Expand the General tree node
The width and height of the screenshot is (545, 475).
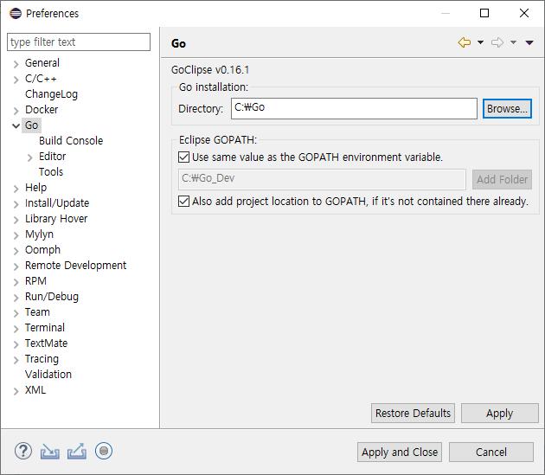(16, 64)
